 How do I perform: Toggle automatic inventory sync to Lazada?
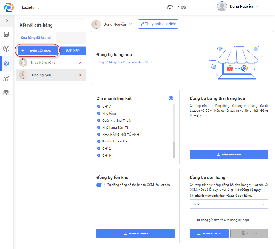tap(101, 185)
